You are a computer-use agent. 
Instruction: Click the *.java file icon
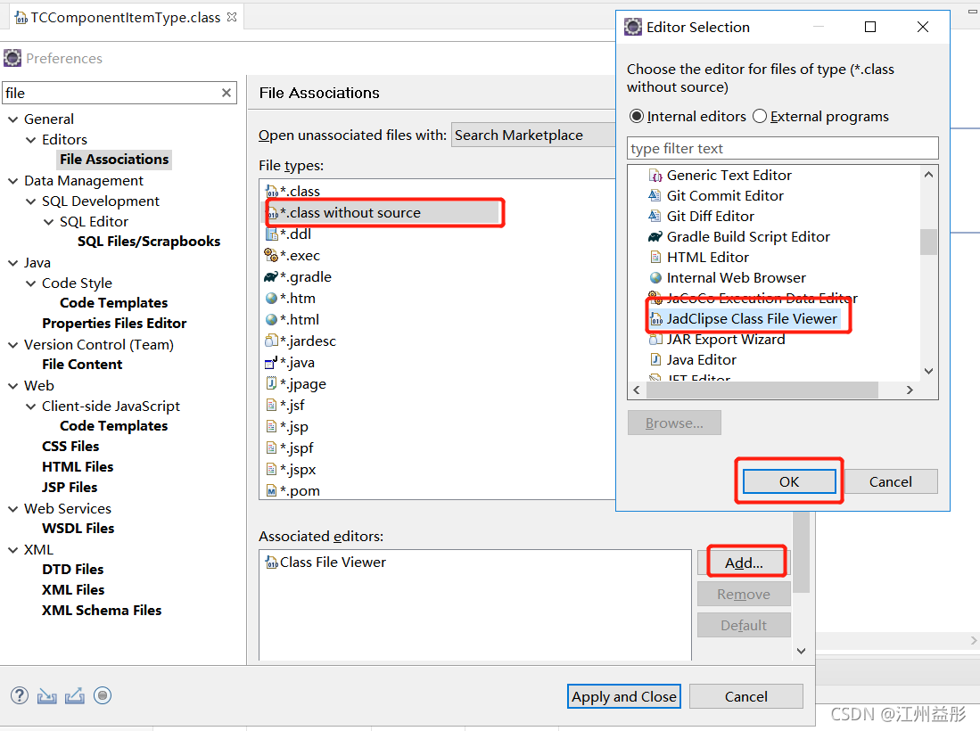pos(271,362)
